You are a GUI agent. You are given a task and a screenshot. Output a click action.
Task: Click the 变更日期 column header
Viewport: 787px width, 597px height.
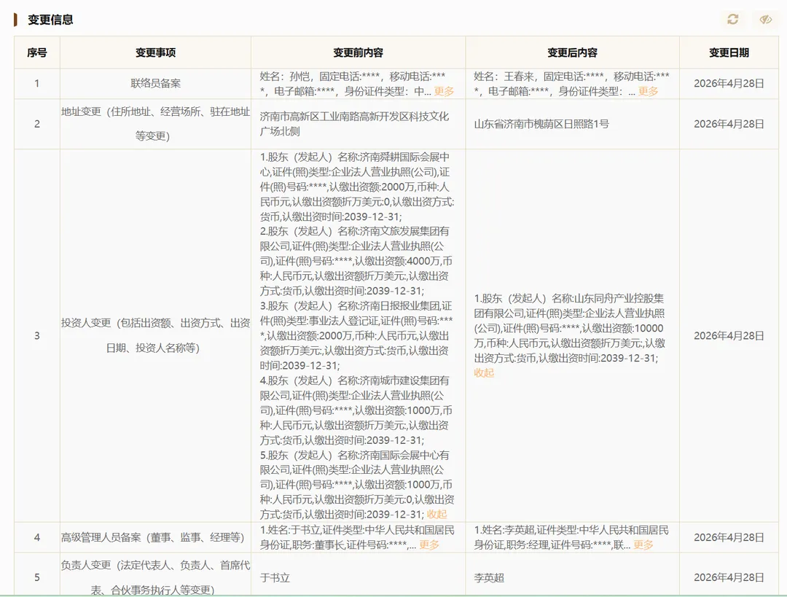[729, 52]
